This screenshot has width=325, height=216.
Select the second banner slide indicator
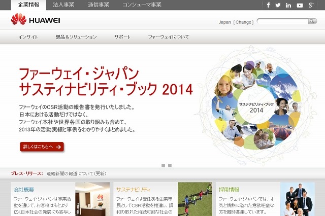tap(170, 165)
